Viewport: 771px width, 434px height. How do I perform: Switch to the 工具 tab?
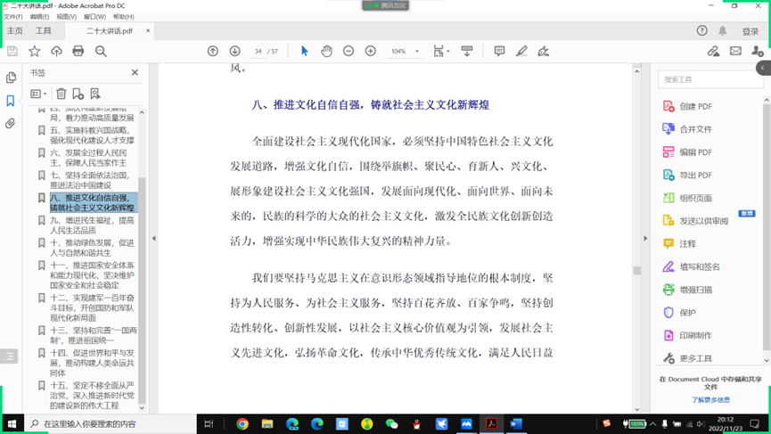point(44,31)
